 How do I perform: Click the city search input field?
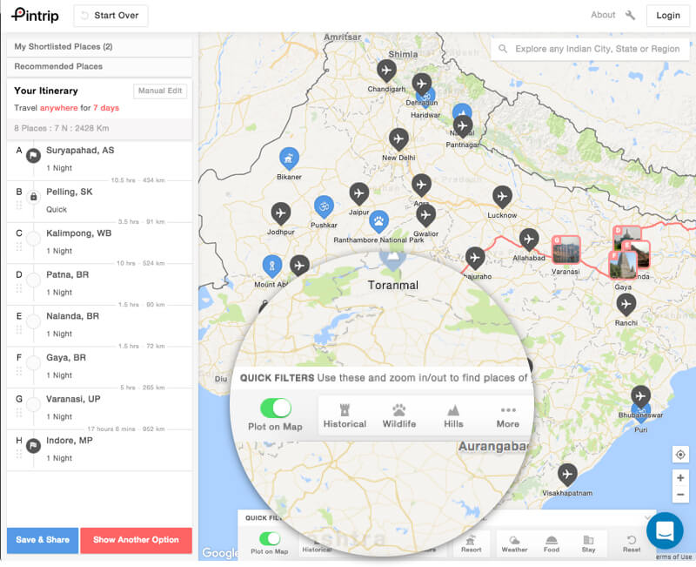pos(597,49)
